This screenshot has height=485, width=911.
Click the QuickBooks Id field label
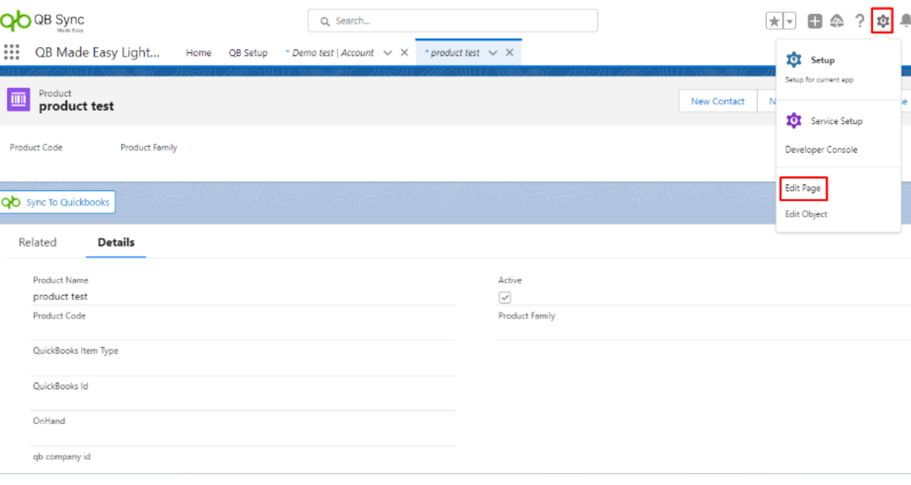click(x=60, y=386)
